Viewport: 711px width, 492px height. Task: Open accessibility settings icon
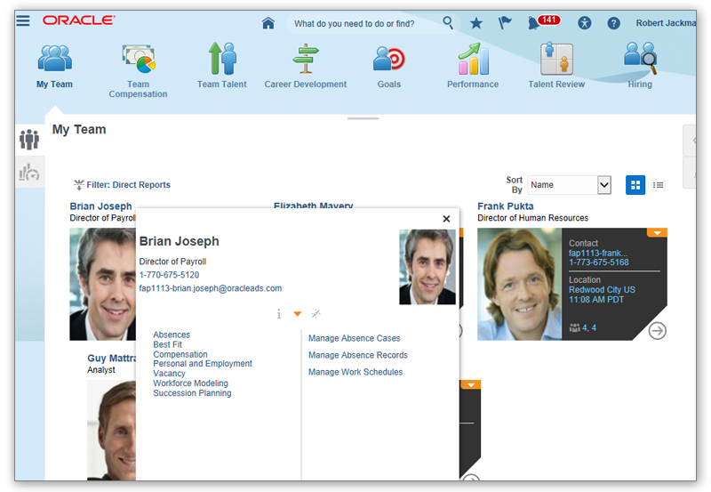pyautogui.click(x=585, y=23)
